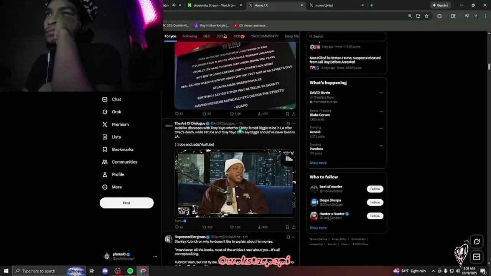
Task: Open Play Hollow Knight bookmark
Action: [212, 25]
